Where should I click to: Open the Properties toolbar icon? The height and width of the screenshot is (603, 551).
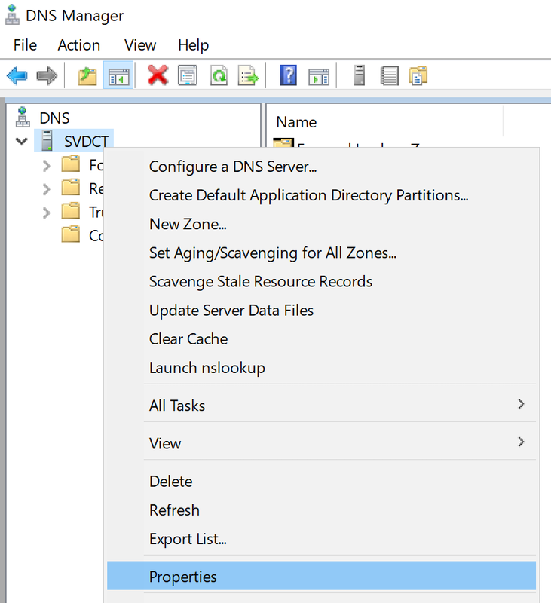click(188, 75)
